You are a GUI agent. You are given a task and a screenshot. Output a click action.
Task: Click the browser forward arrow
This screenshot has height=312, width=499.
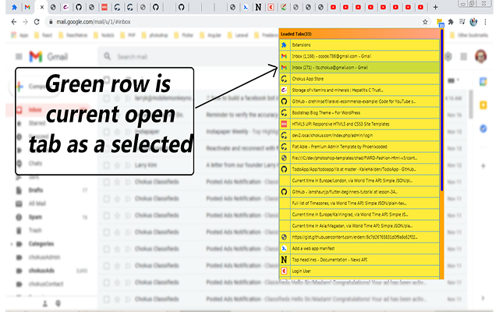(25, 22)
